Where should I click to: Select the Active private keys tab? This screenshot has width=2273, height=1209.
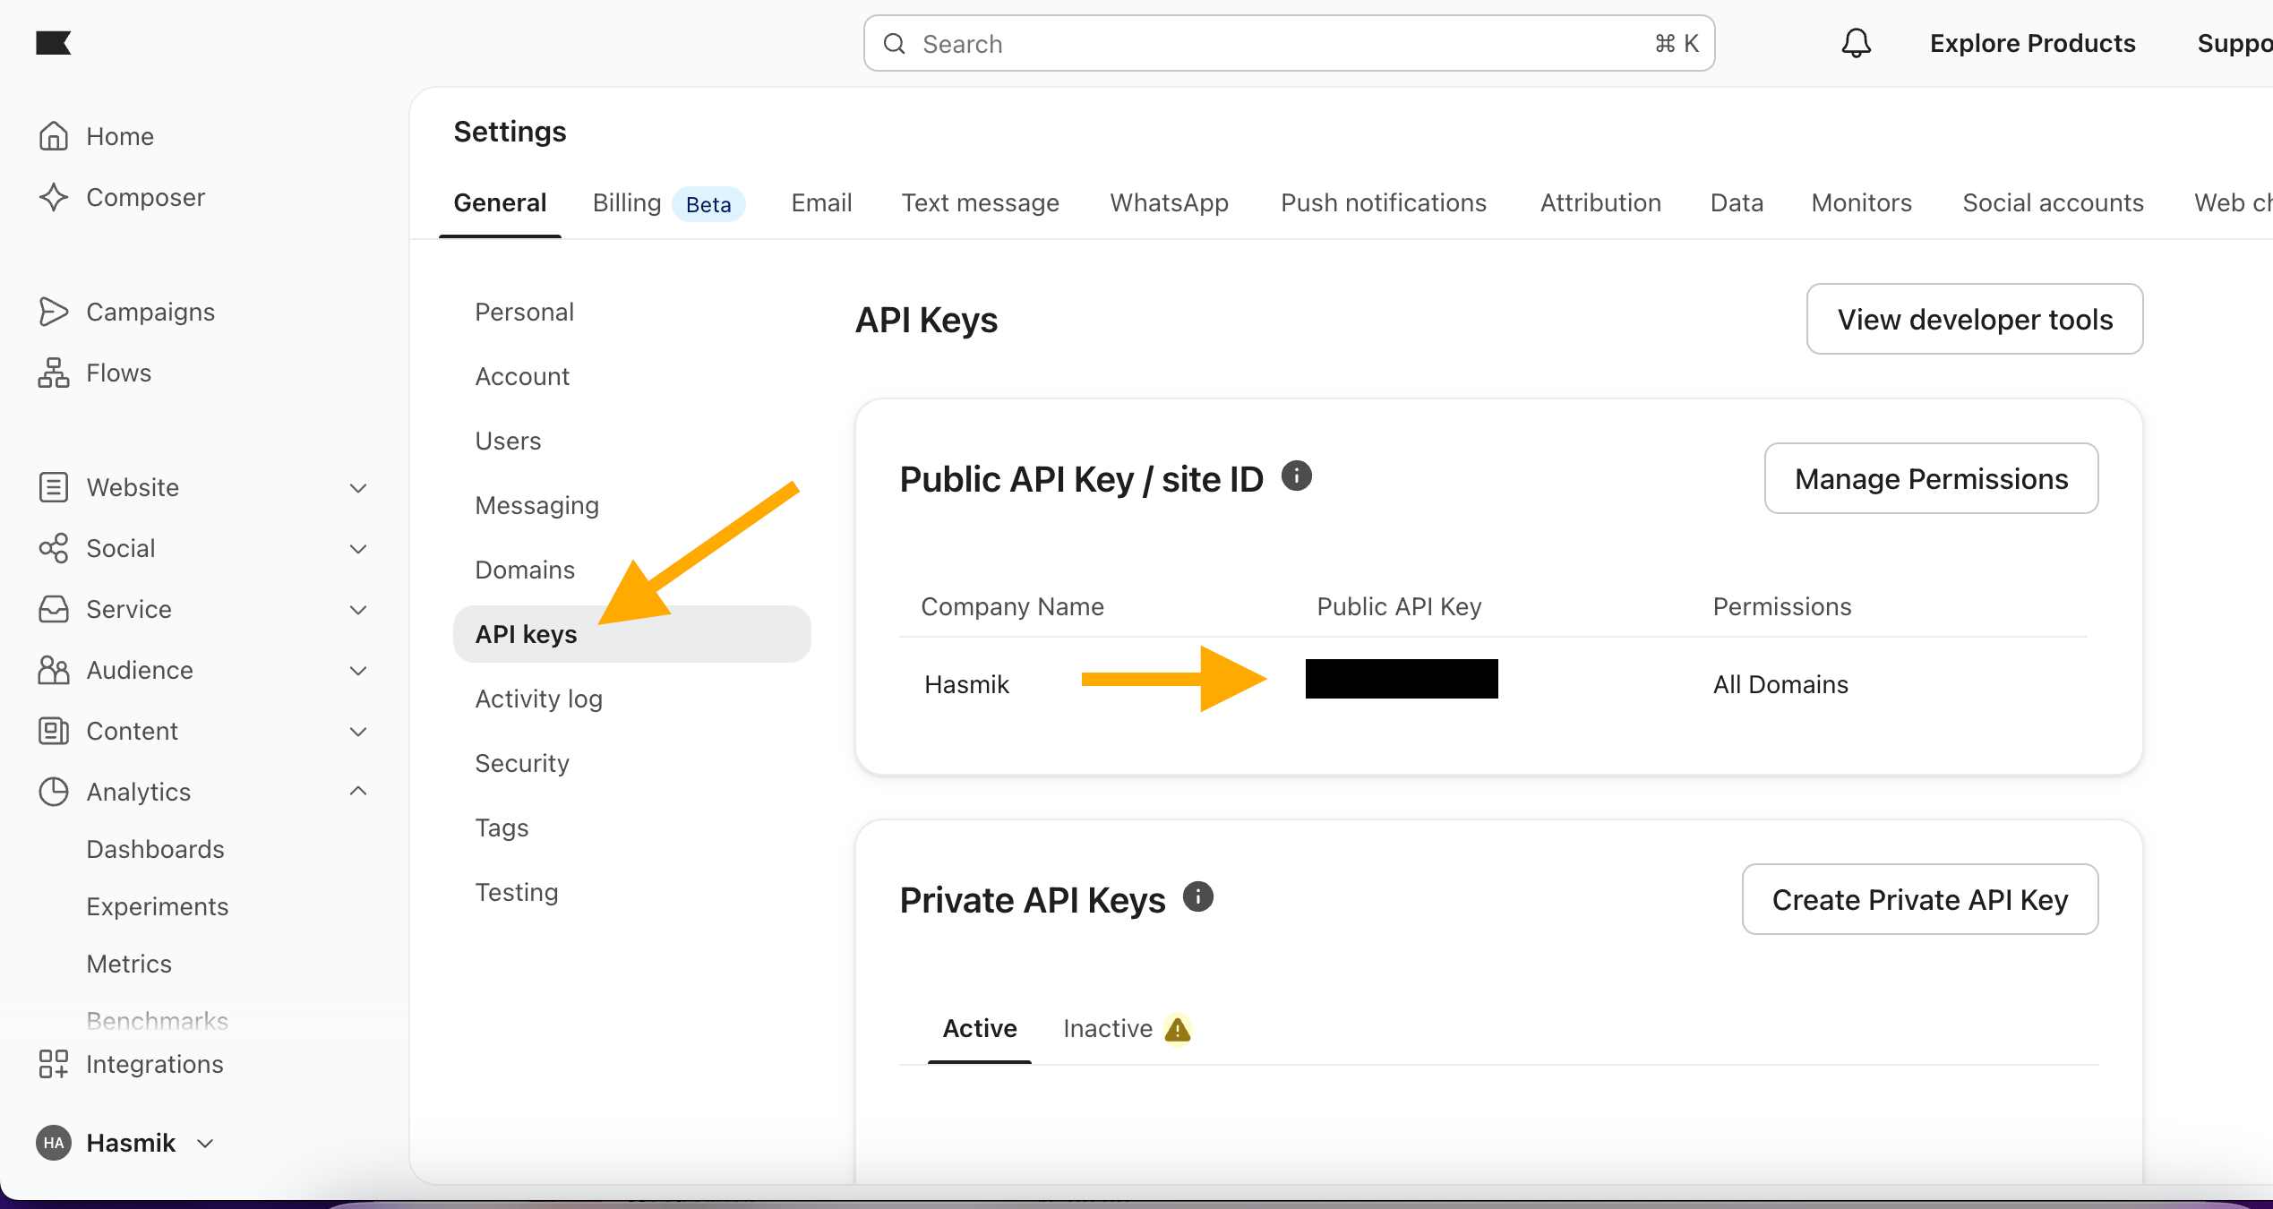pos(980,1028)
